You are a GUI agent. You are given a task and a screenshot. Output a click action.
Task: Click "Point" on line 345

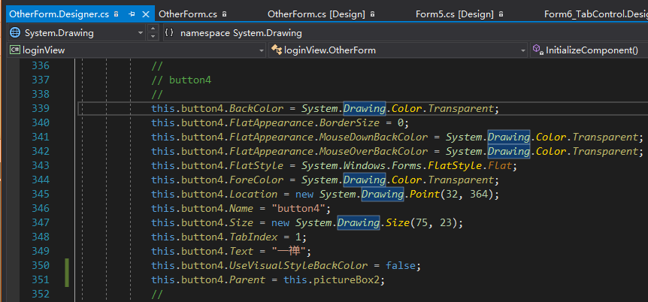click(x=425, y=194)
